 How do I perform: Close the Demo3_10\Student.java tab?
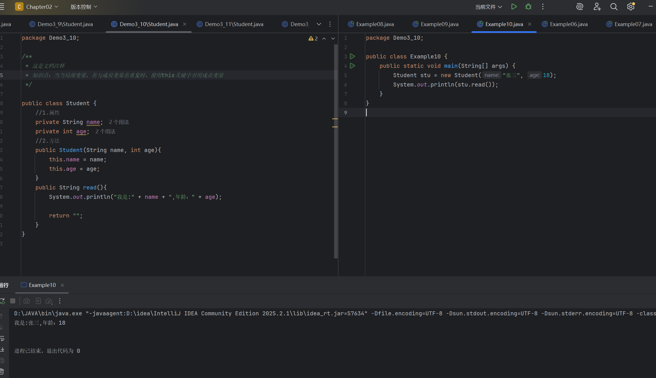pos(185,24)
